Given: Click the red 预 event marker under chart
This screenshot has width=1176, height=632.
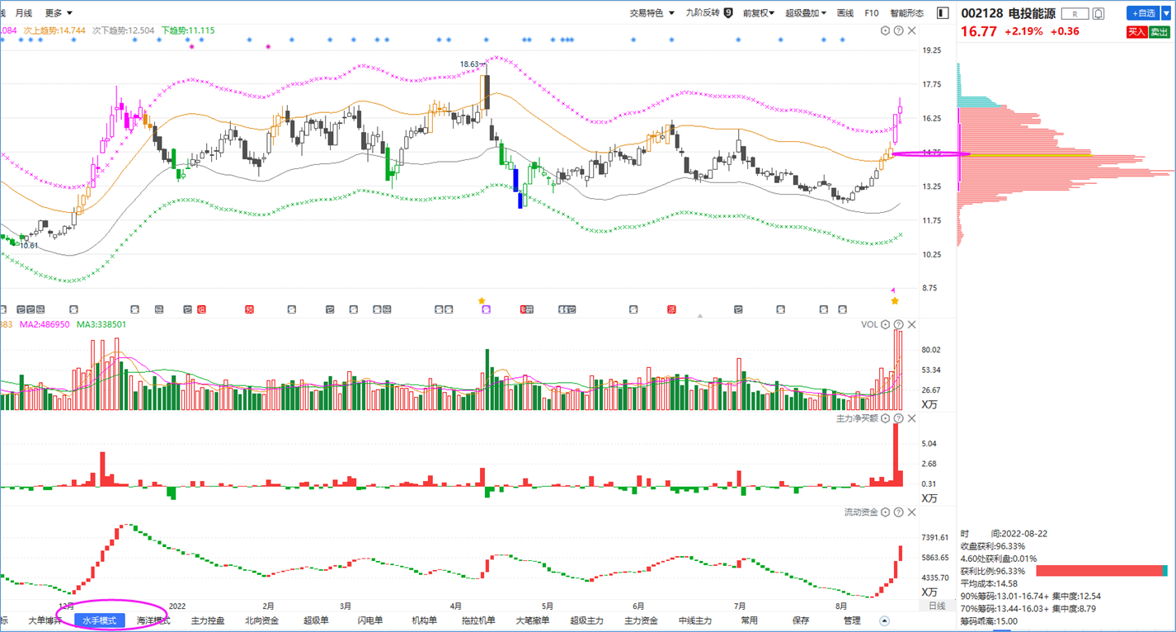Looking at the screenshot, I should (249, 309).
